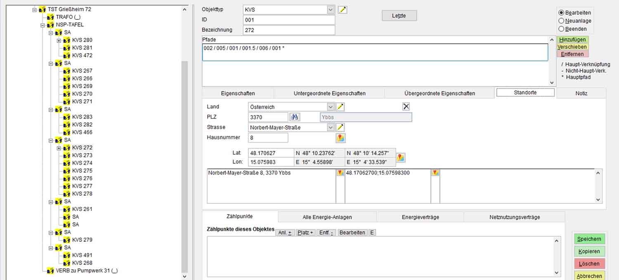The height and width of the screenshot is (280, 619).
Task: Click the pencil edit icon beside Objekttyp
Action: tap(342, 10)
